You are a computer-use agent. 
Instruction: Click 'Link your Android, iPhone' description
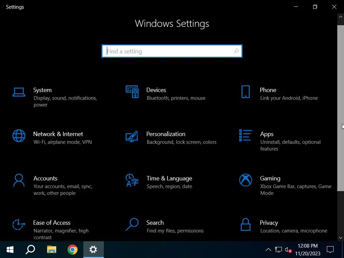[x=289, y=98]
